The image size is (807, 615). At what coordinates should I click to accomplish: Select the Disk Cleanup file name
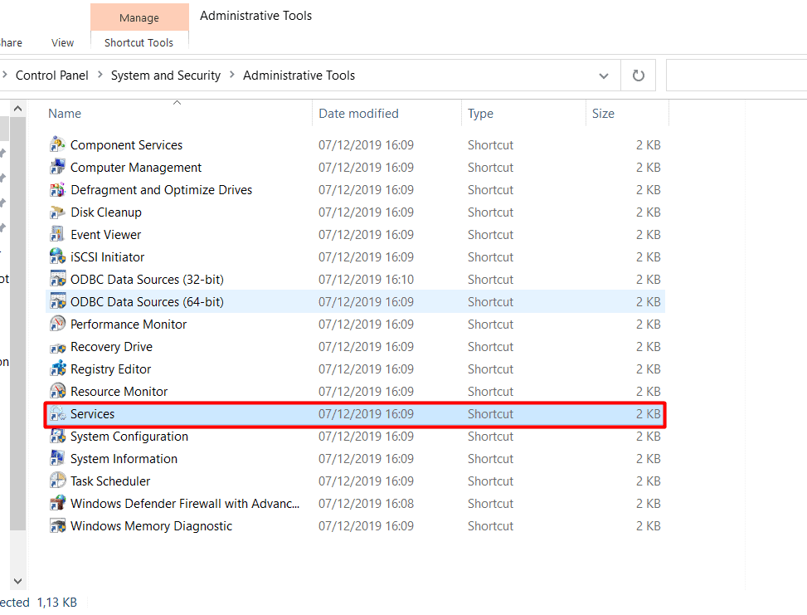pyautogui.click(x=106, y=212)
